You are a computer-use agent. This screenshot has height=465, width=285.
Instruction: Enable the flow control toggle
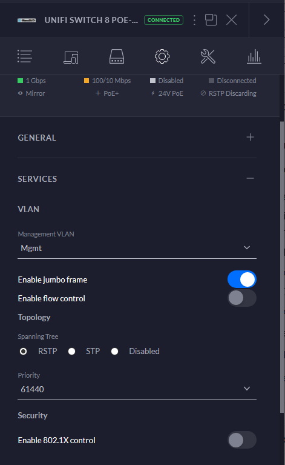click(242, 298)
